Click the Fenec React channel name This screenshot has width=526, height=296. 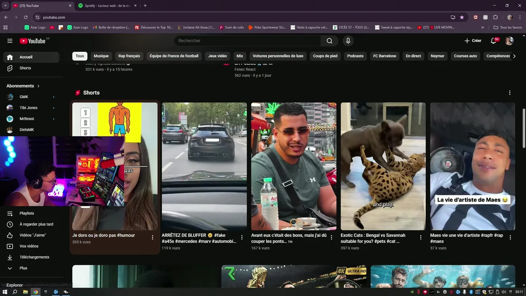pyautogui.click(x=245, y=69)
